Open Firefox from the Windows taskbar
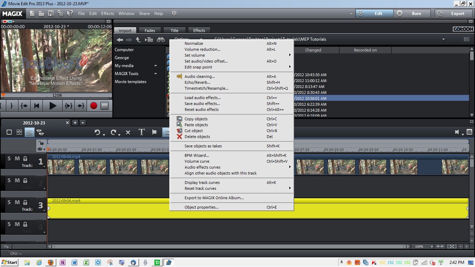The width and height of the screenshot is (475, 267). [x=51, y=262]
